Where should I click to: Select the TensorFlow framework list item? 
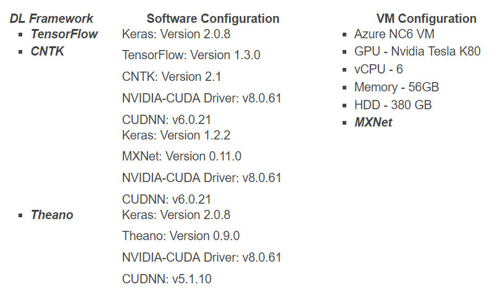(64, 34)
